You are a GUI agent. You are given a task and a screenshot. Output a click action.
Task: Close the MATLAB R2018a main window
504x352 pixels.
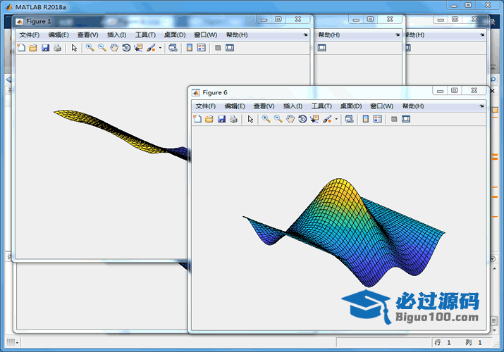488,5
